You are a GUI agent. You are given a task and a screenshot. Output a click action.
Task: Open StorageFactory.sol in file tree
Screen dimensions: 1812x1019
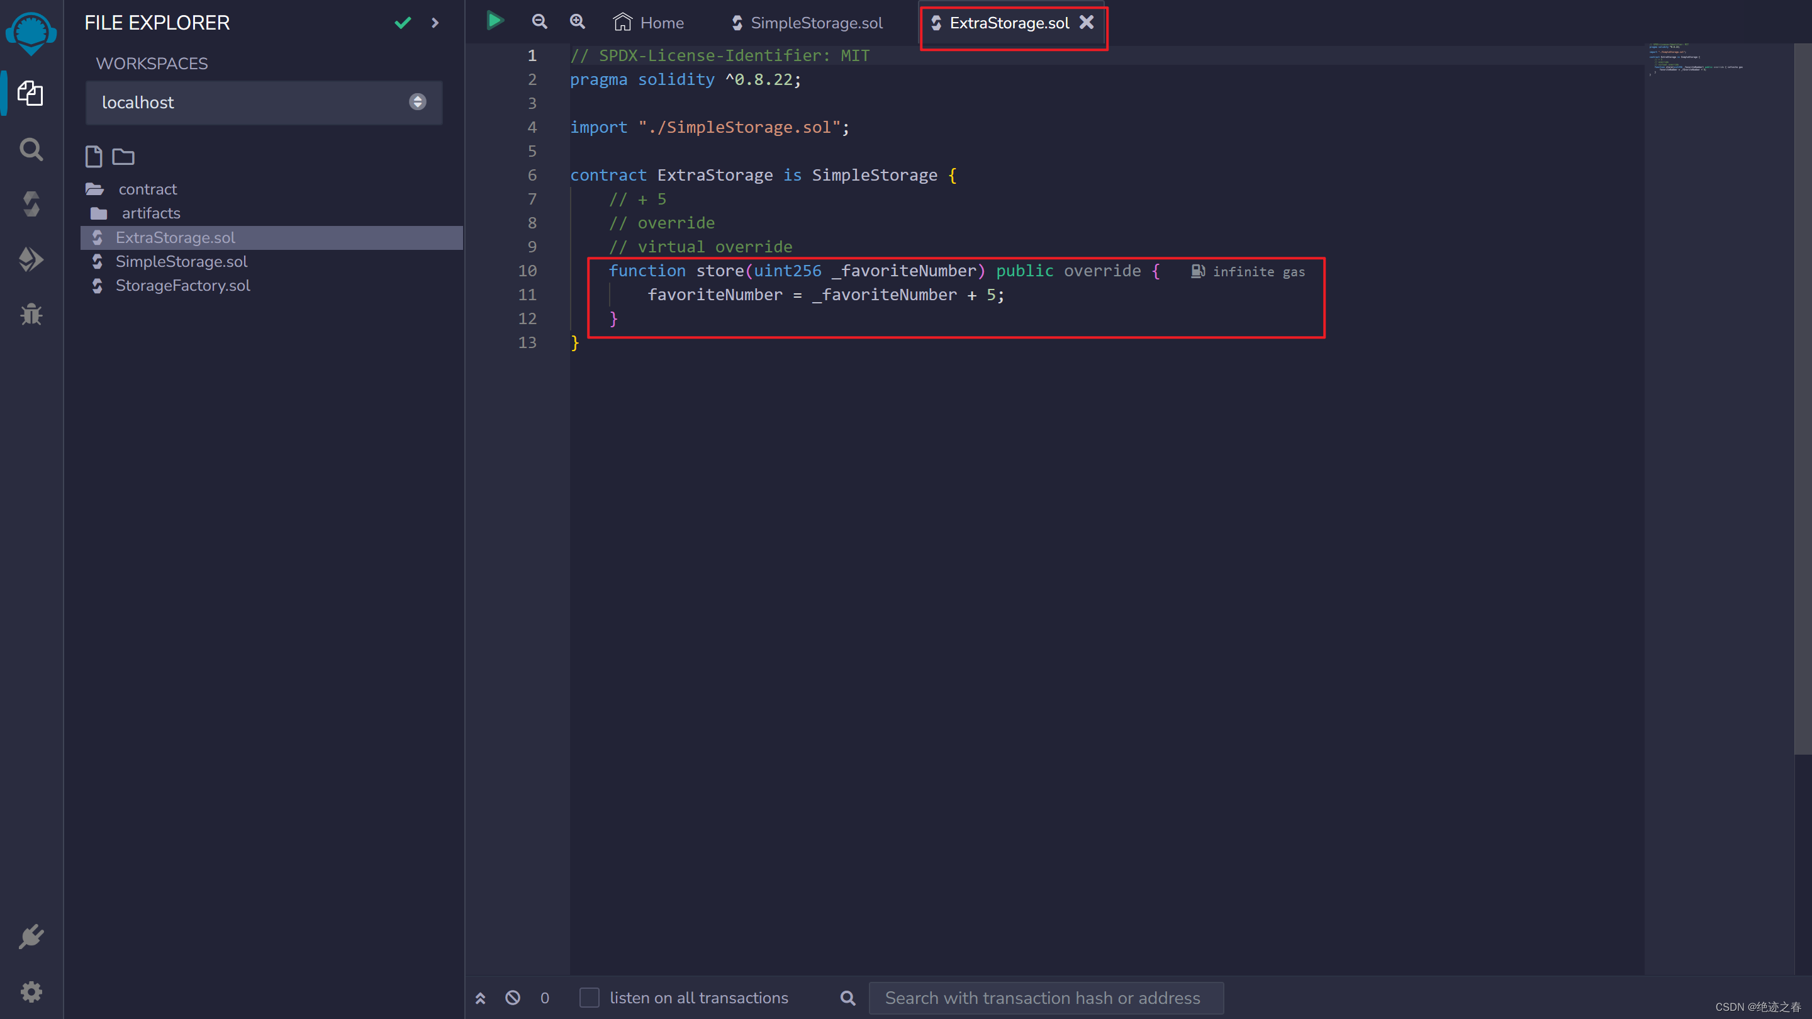(182, 286)
